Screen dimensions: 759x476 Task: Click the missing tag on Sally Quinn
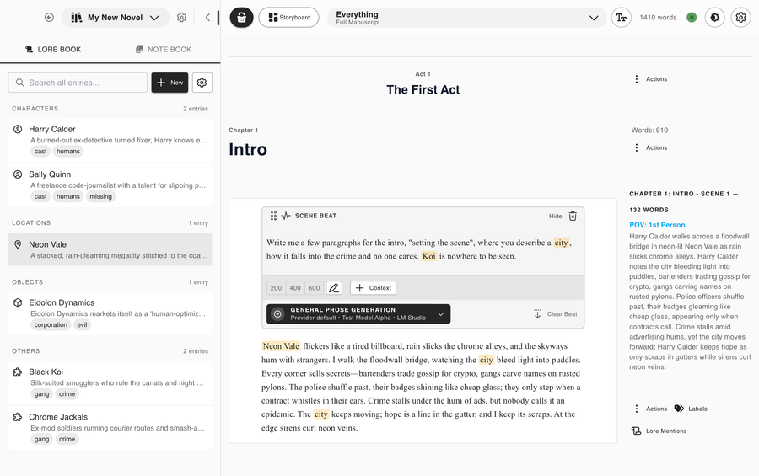pos(100,196)
